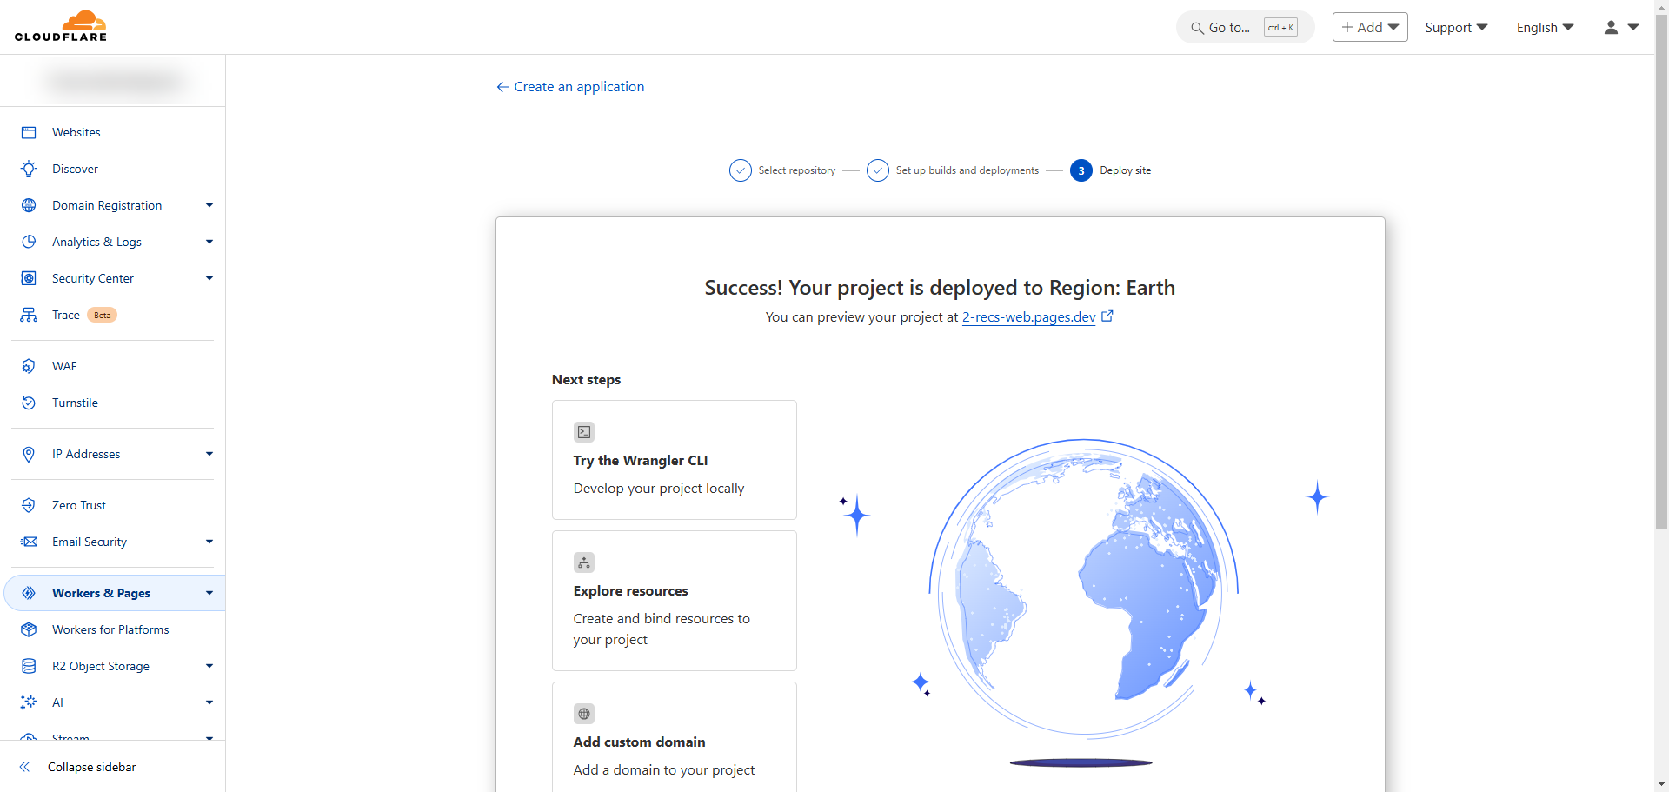Screen dimensions: 1669x792
Task: Click the Beta badge next to Trace
Action: pyautogui.click(x=103, y=315)
